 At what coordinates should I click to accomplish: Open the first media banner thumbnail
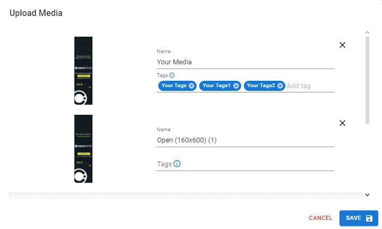tap(83, 71)
